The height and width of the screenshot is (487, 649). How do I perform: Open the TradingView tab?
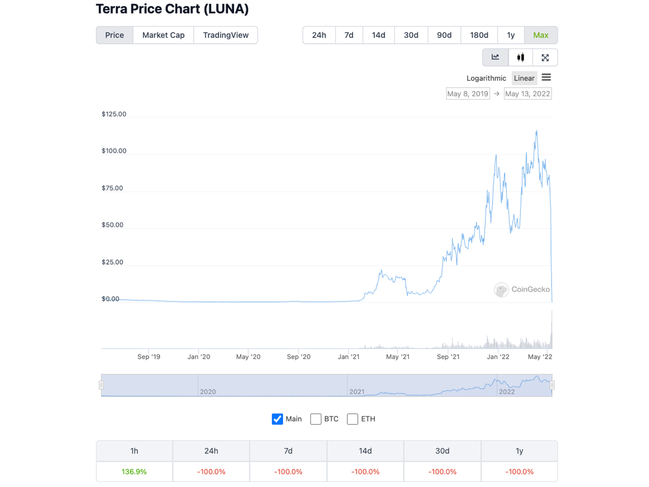pos(226,35)
